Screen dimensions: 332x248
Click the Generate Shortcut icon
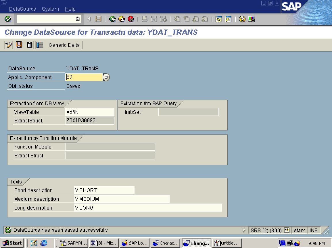[x=228, y=19]
